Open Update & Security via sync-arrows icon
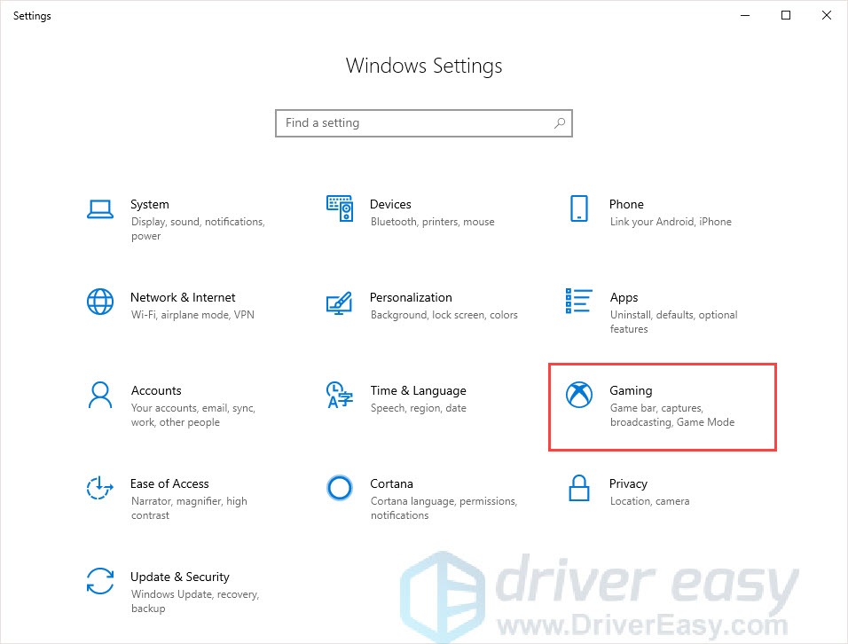 tap(100, 581)
